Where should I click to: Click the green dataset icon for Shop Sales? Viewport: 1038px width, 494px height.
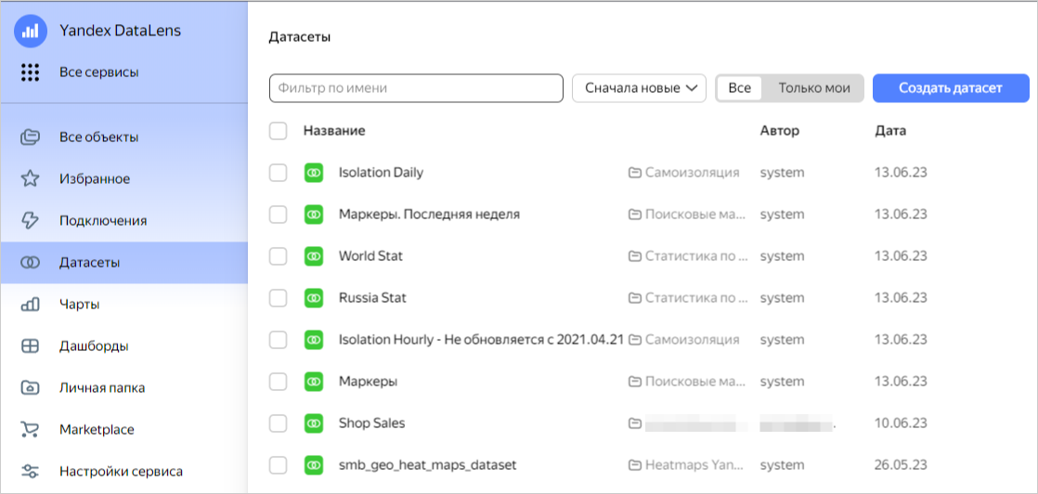(314, 423)
